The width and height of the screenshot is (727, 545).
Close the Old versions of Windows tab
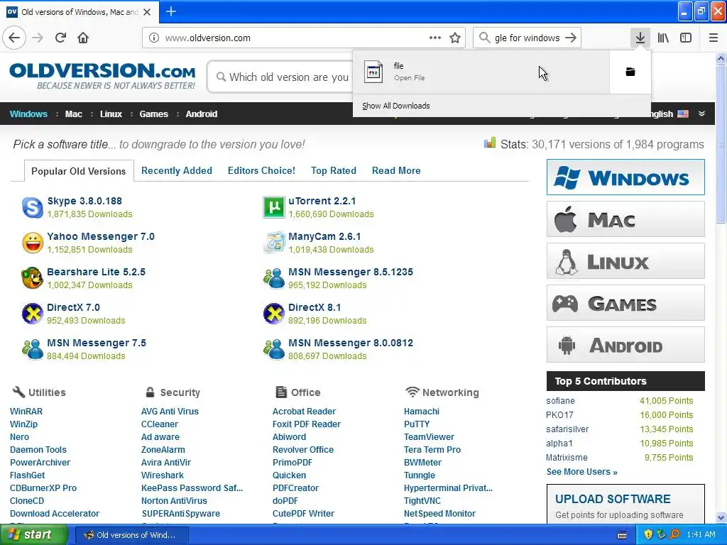tap(147, 12)
